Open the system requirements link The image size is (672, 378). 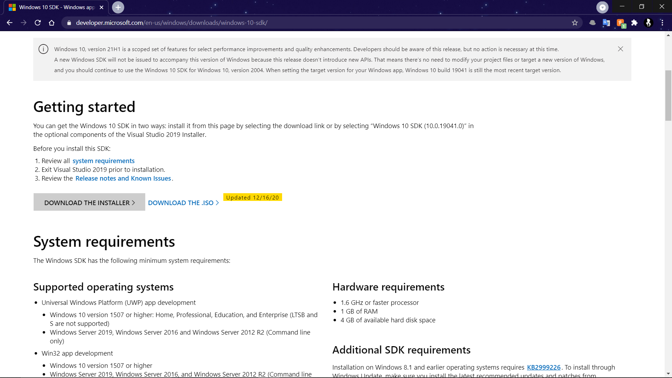point(103,161)
